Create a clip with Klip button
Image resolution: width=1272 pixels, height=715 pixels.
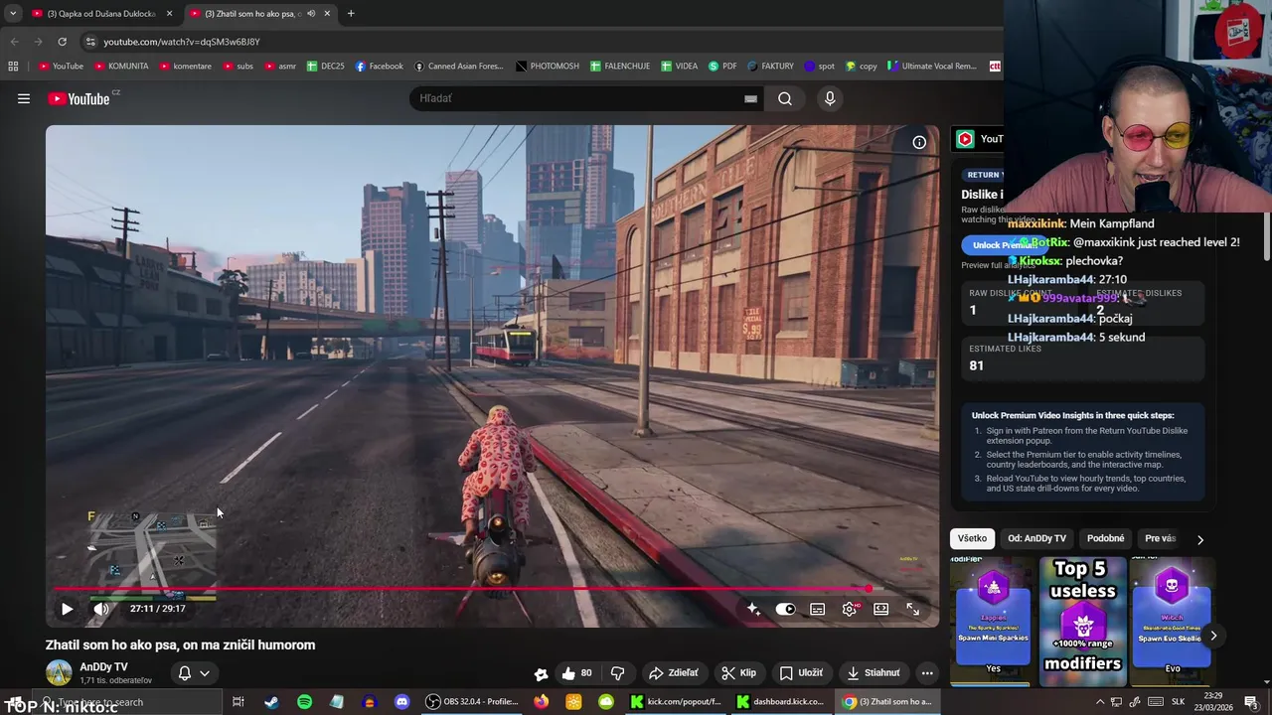coord(738,672)
